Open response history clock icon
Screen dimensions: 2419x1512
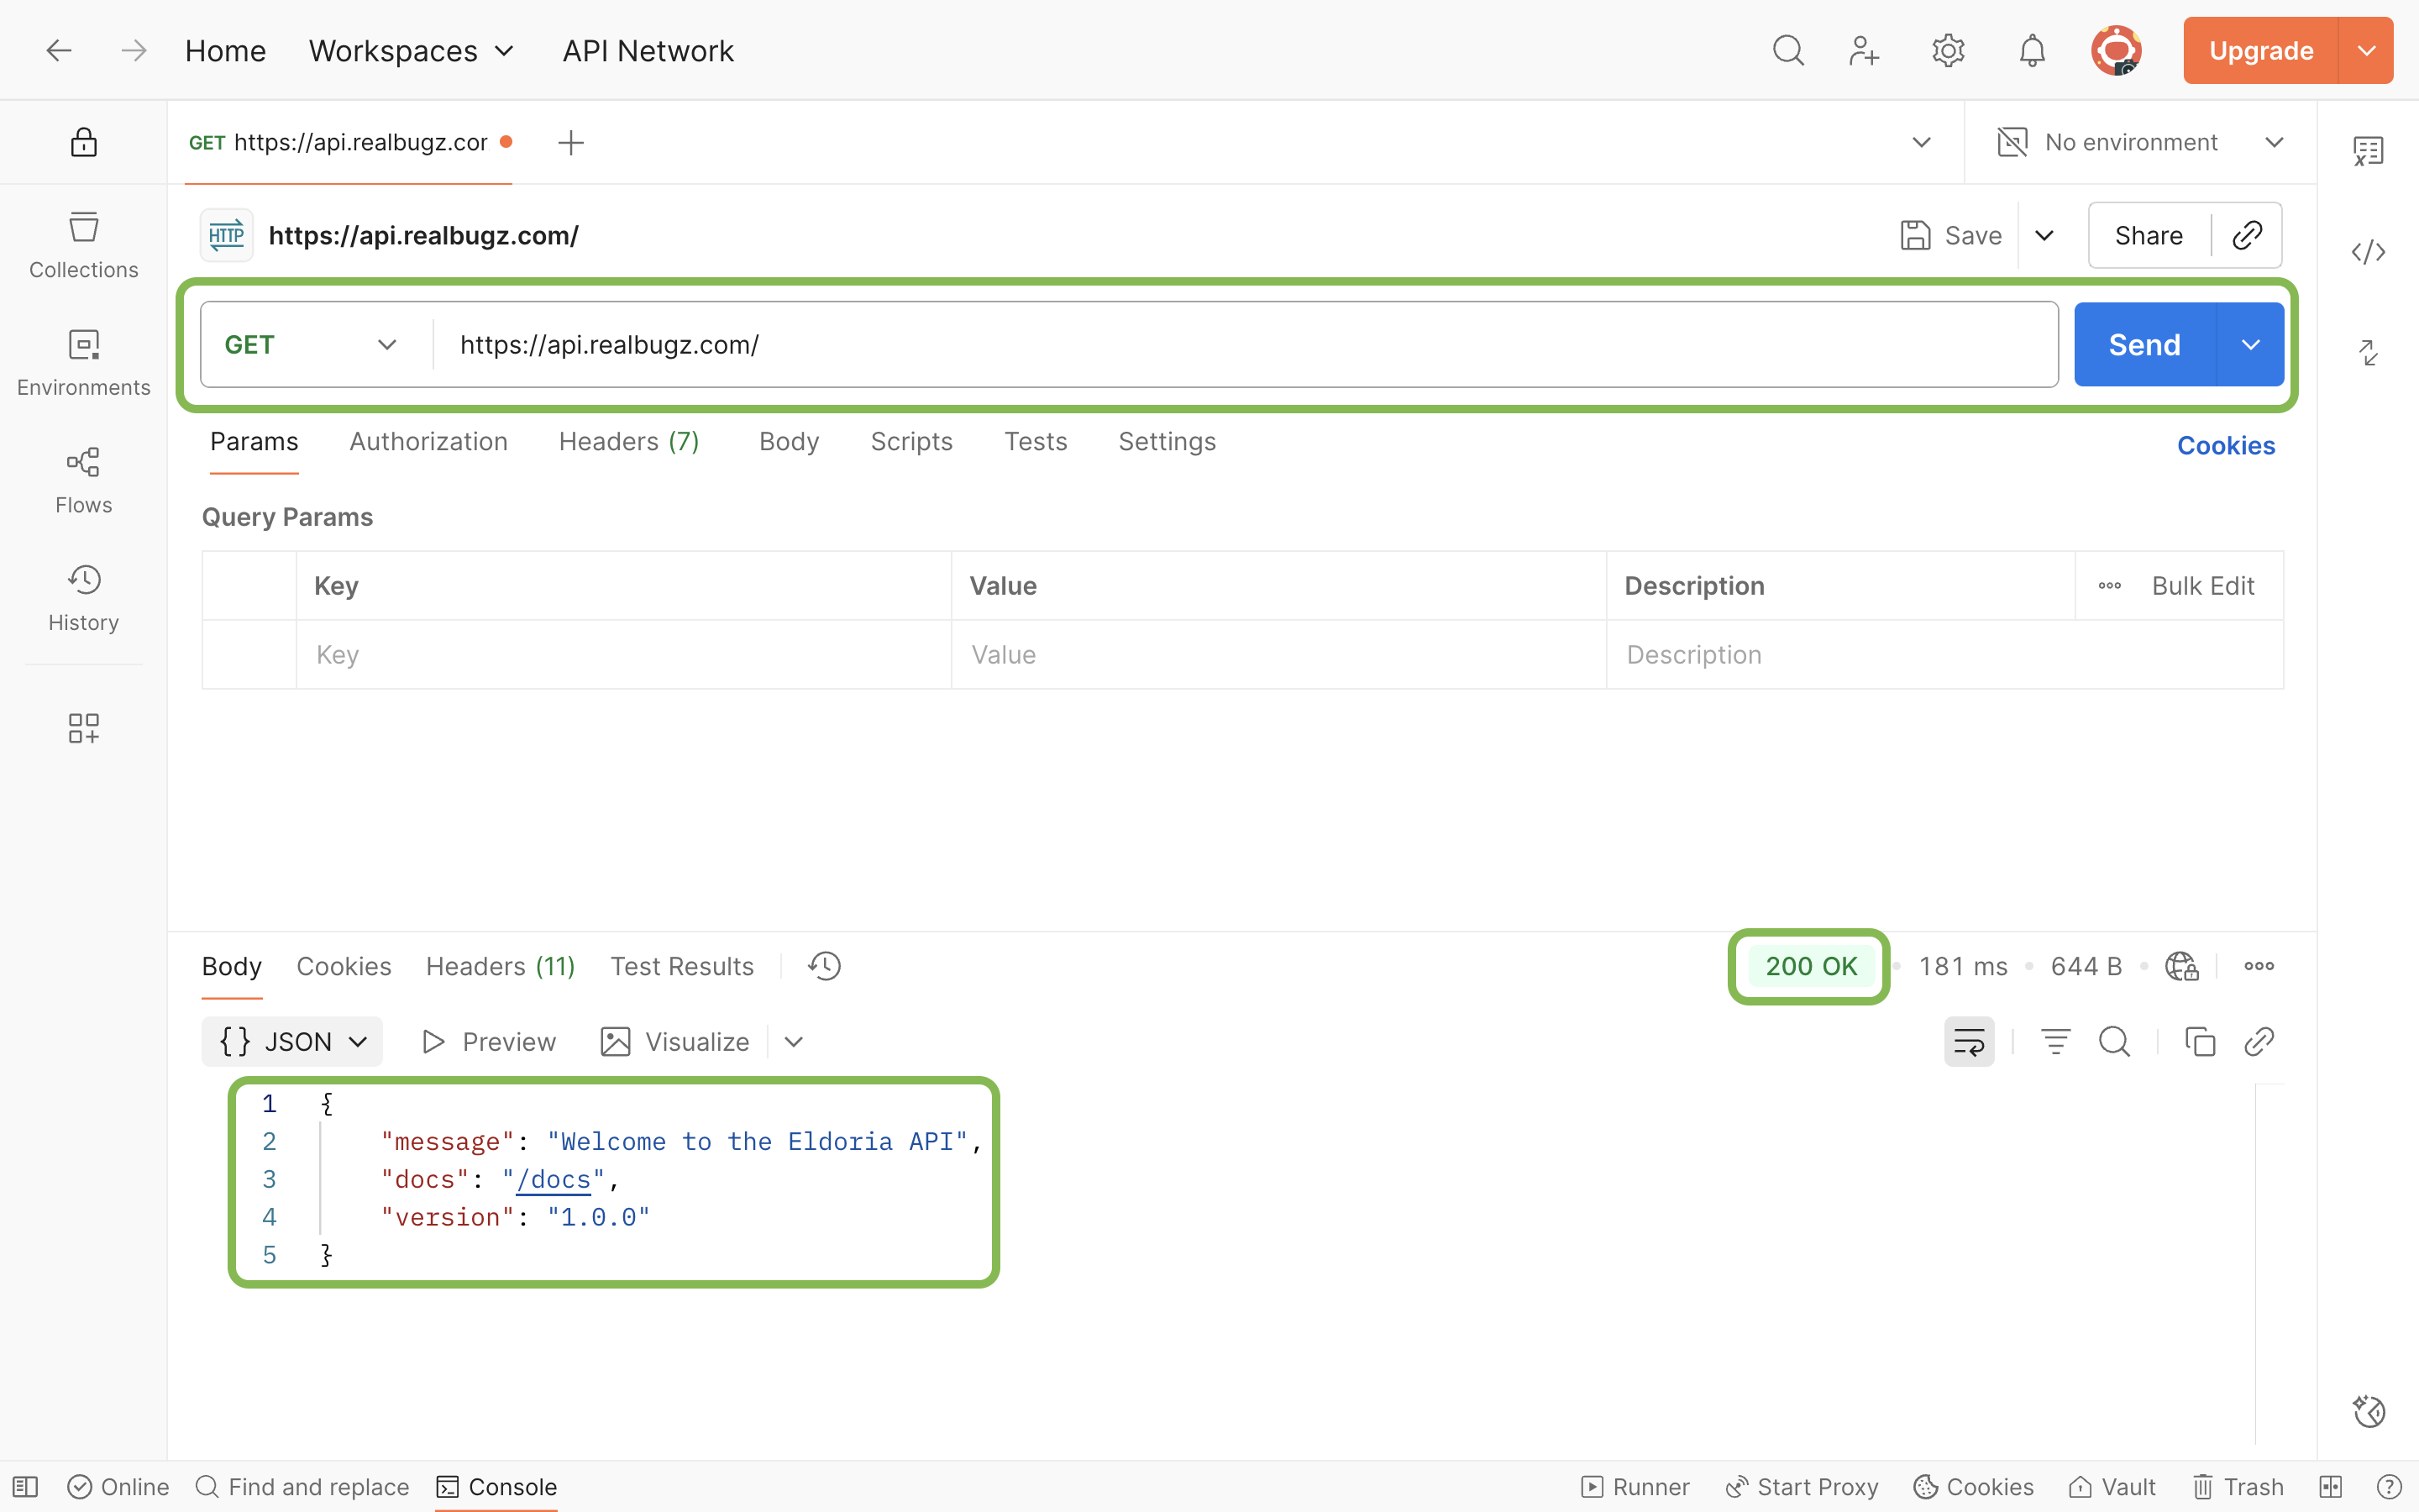pos(825,966)
